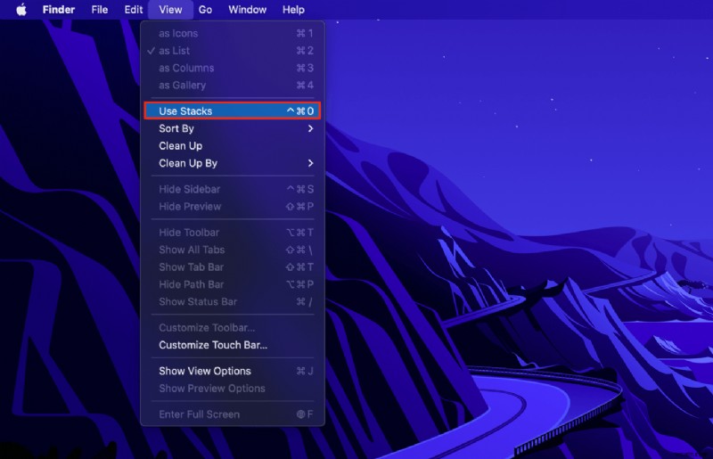This screenshot has height=459, width=713.
Task: Open the Go menu
Action: point(205,10)
